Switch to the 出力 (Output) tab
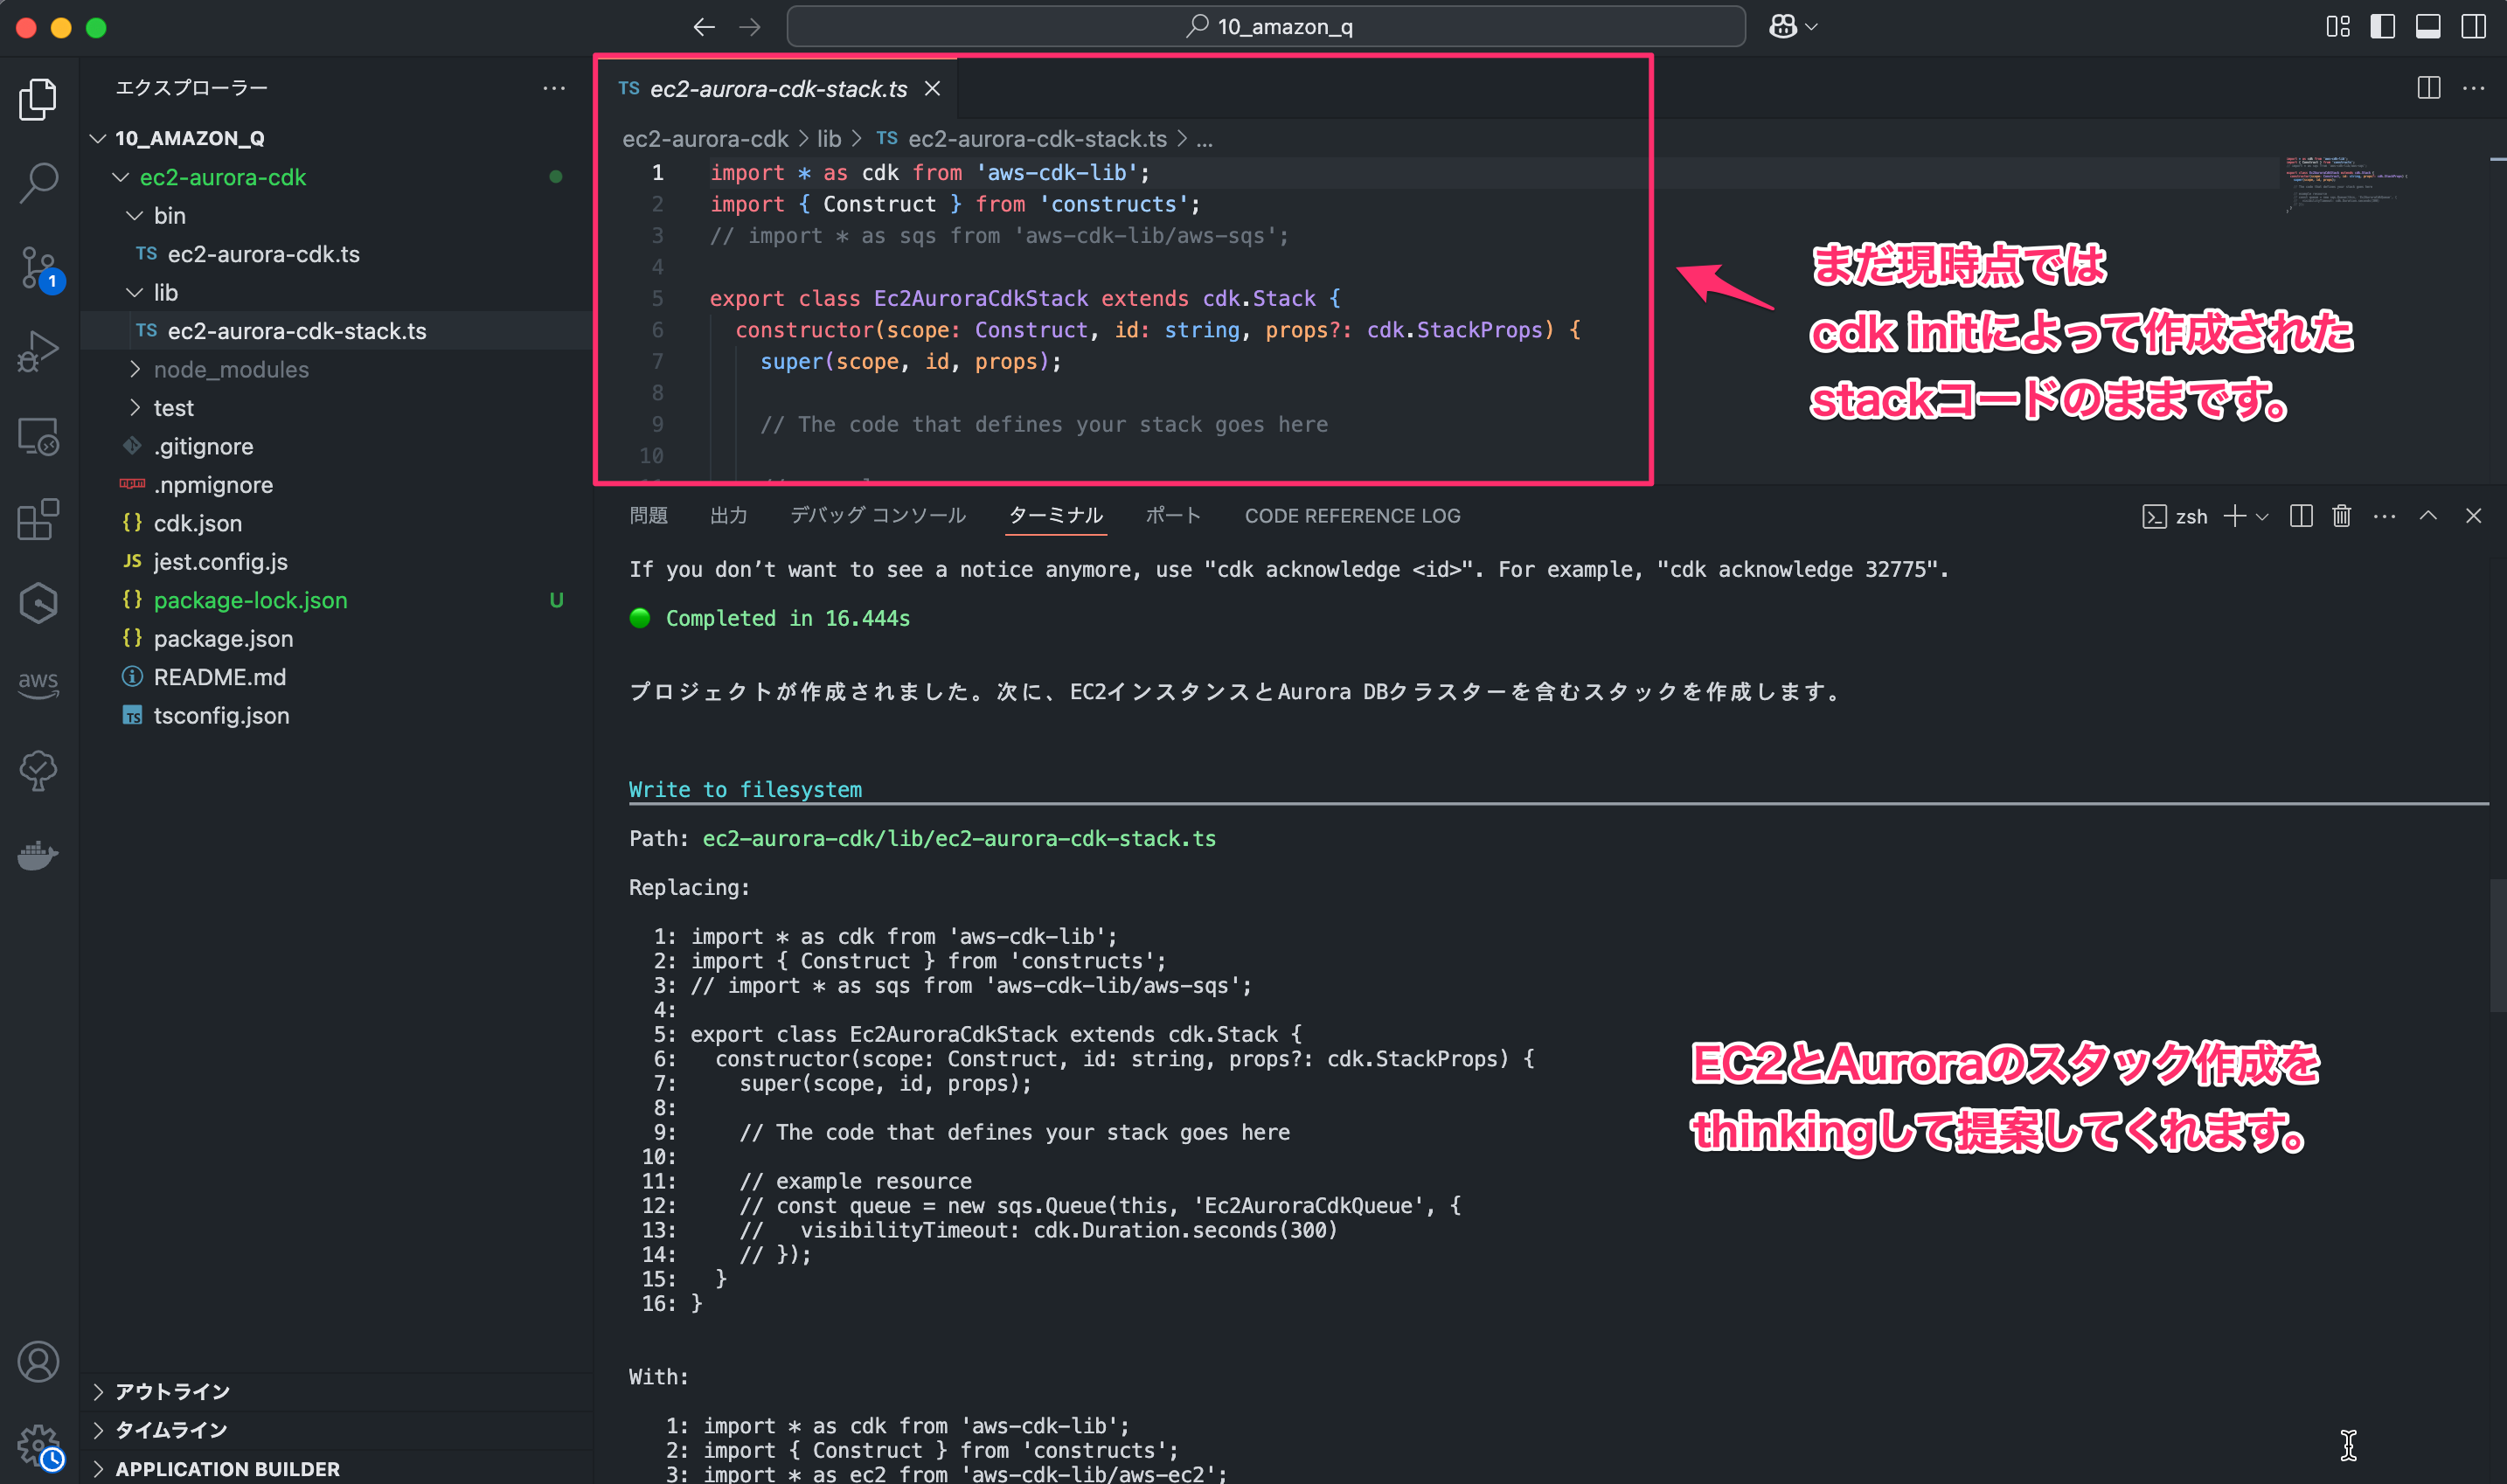This screenshot has height=1484, width=2507. 728,516
